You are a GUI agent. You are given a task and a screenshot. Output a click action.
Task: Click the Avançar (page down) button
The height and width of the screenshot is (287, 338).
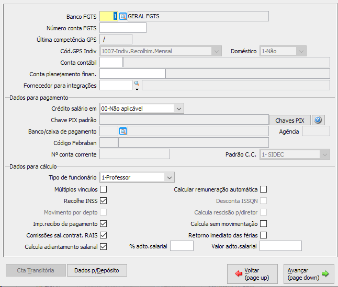point(309,274)
